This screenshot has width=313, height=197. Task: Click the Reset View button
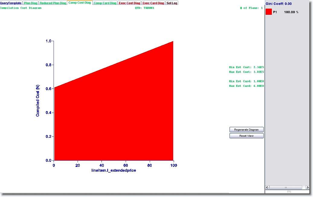click(247, 136)
